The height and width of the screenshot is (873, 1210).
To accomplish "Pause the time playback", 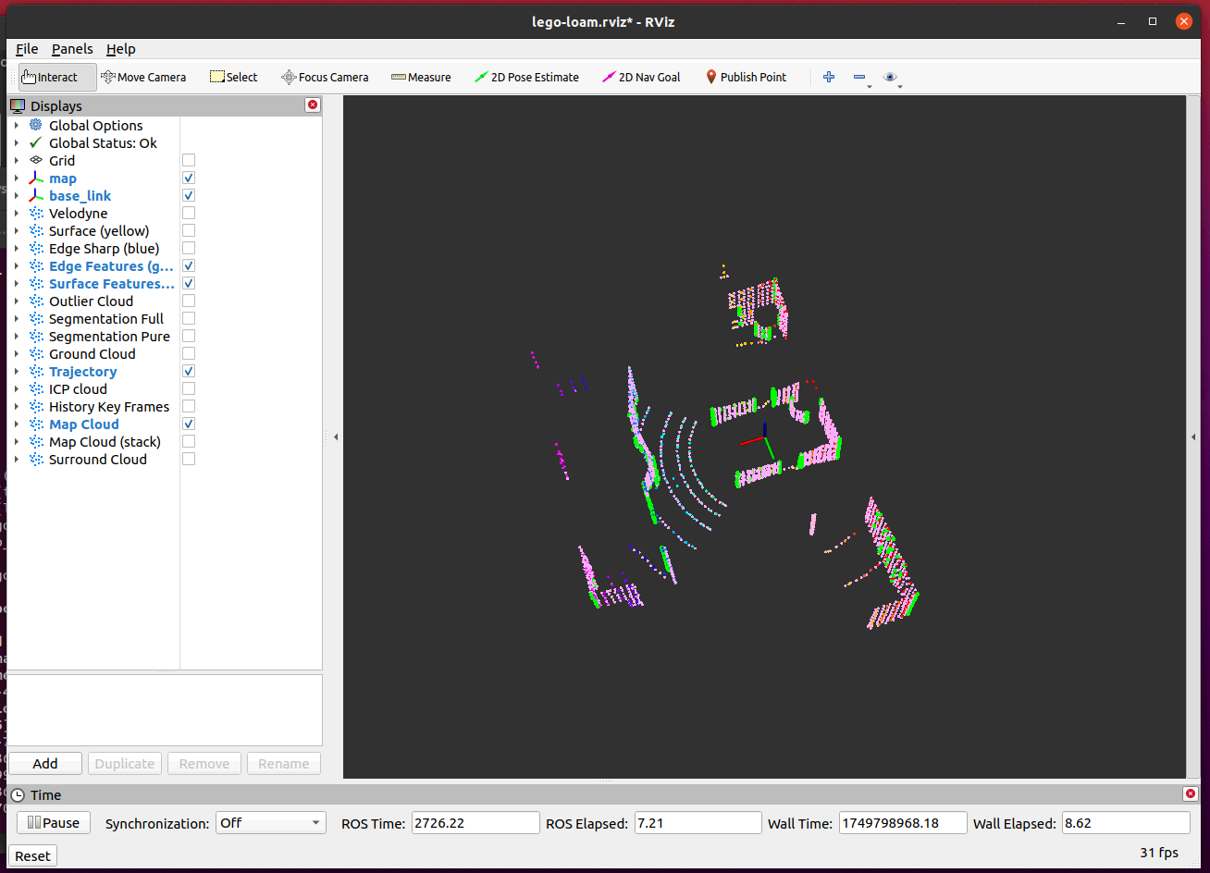I will point(54,822).
